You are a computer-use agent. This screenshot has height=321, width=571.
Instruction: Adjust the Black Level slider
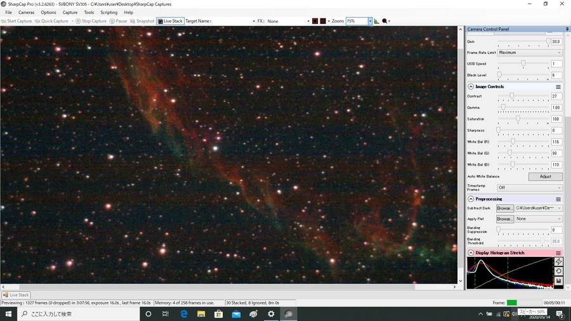pos(523,75)
